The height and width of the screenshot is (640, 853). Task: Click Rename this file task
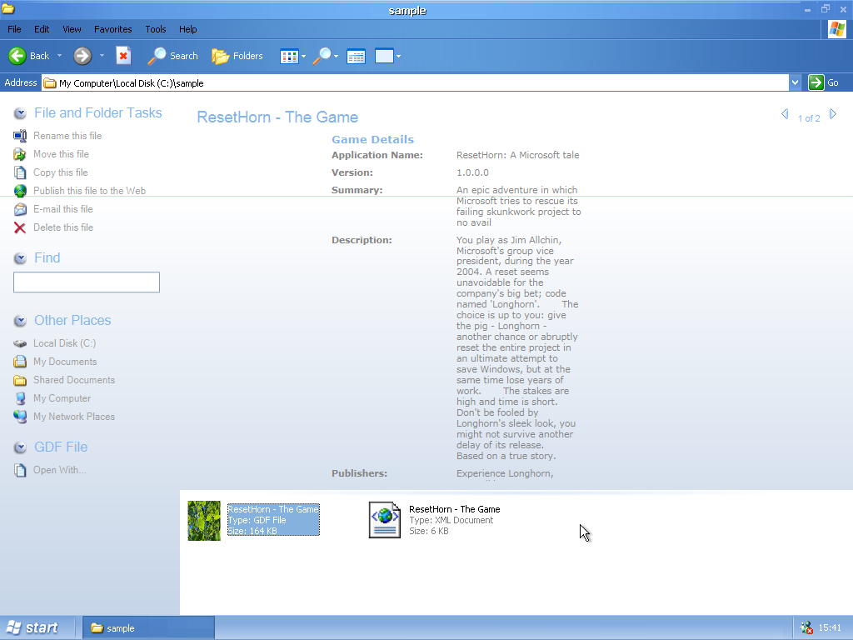pos(67,136)
